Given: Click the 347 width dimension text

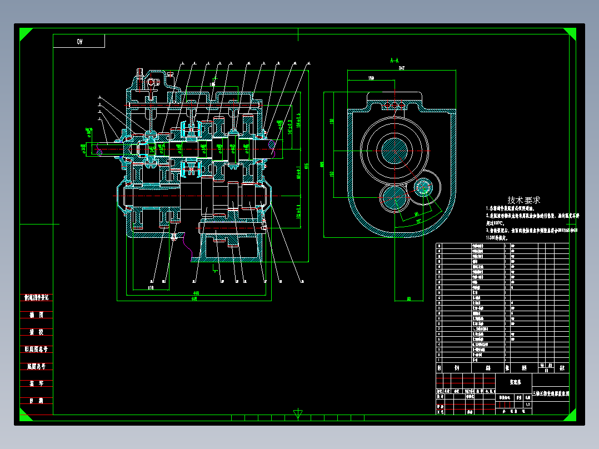Looking at the screenshot, I should coord(402,68).
